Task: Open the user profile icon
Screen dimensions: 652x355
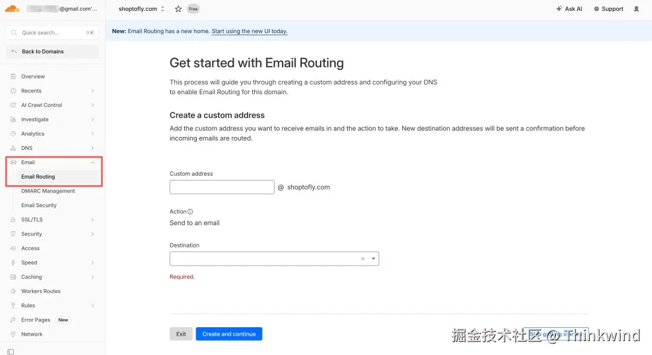Action: (636, 8)
